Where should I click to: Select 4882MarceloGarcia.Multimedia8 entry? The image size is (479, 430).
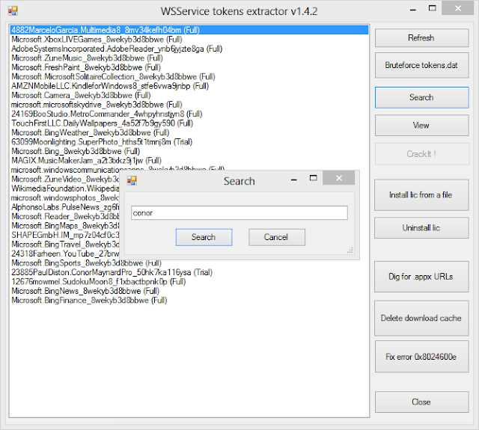click(x=189, y=30)
